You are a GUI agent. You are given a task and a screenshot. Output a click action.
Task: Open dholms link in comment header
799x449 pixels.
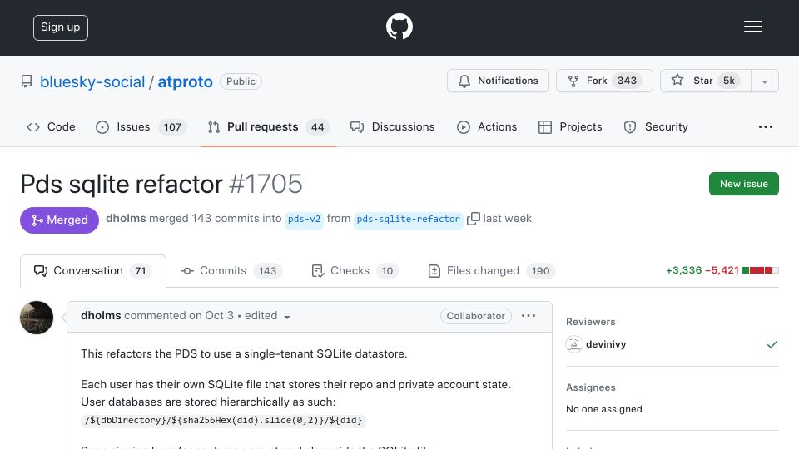tap(101, 316)
